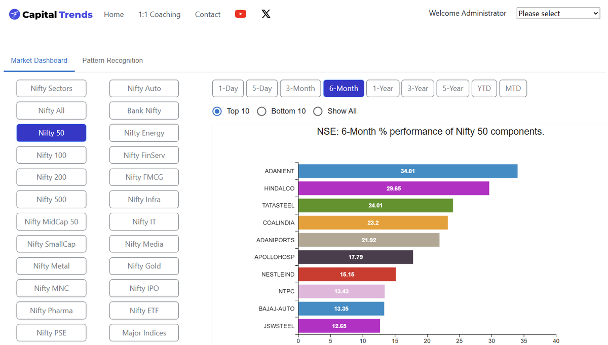Select Nifty 50 index

pos(51,133)
